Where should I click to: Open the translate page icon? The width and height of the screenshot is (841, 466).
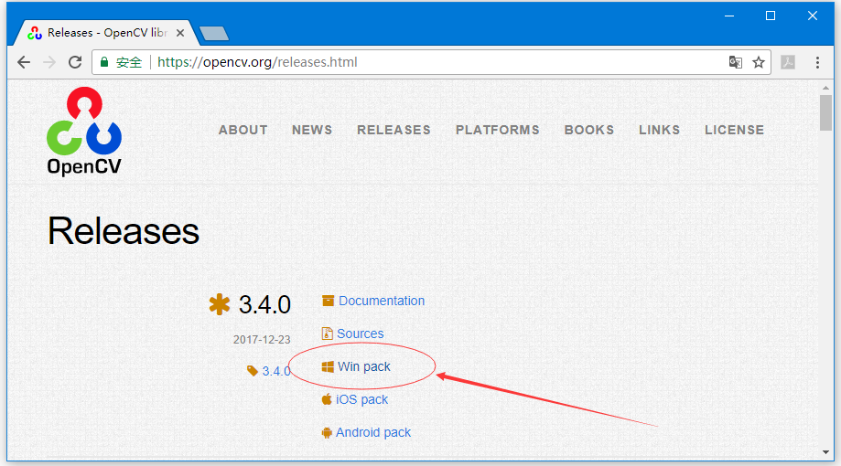click(736, 62)
